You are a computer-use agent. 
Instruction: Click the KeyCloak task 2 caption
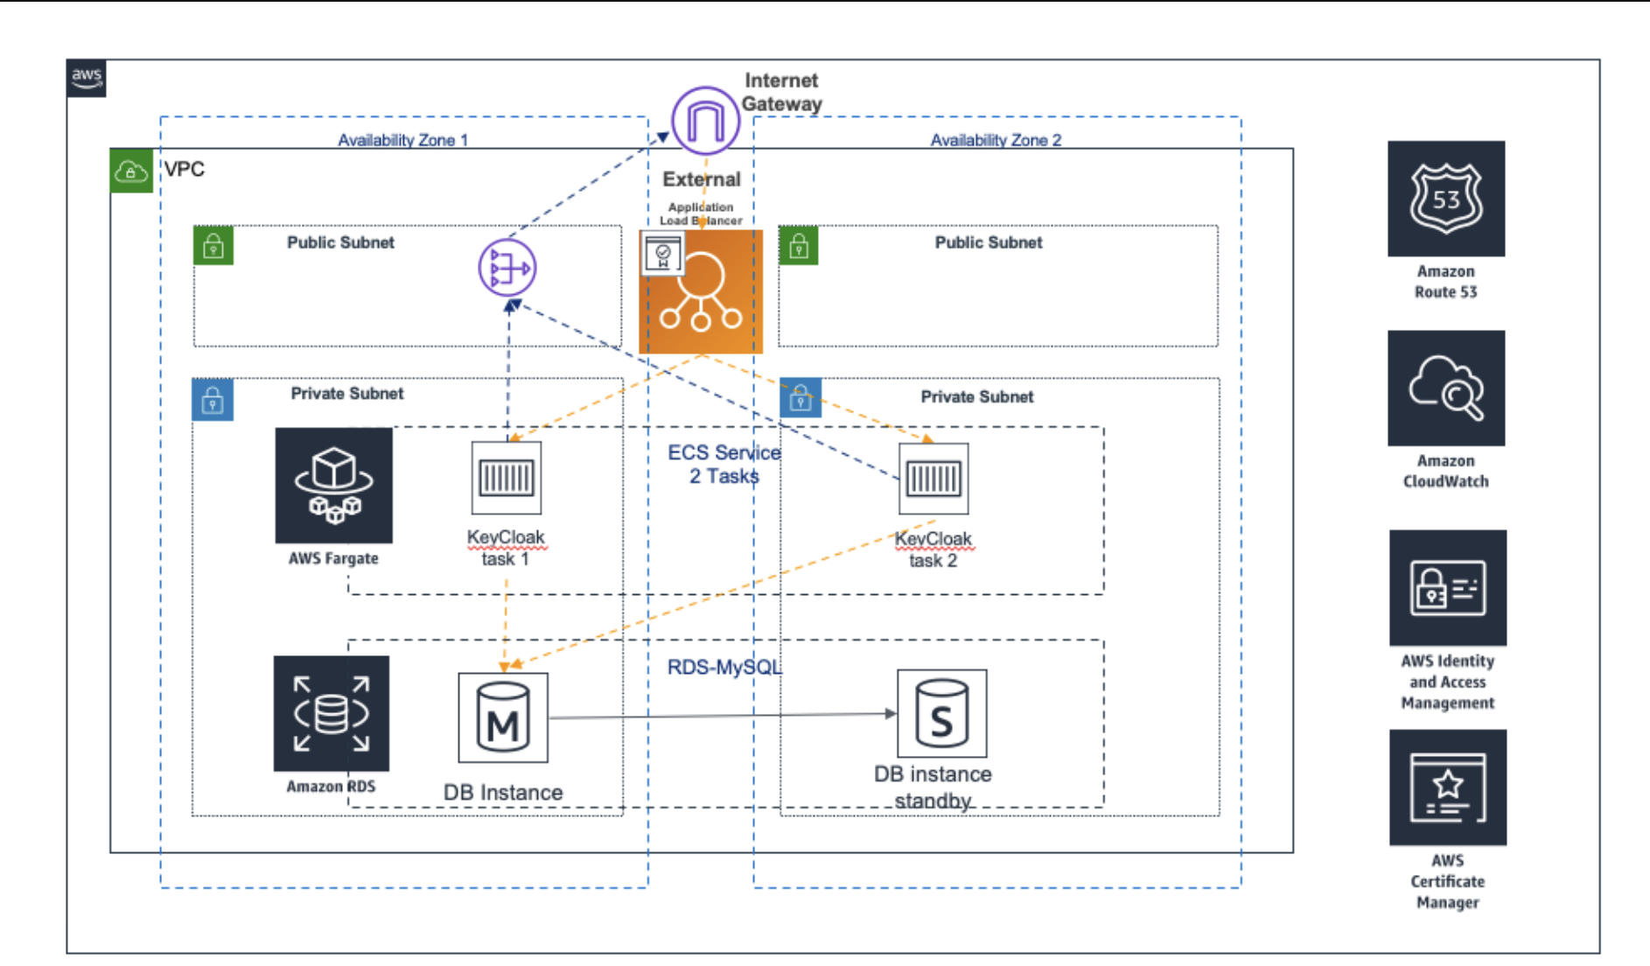click(933, 549)
